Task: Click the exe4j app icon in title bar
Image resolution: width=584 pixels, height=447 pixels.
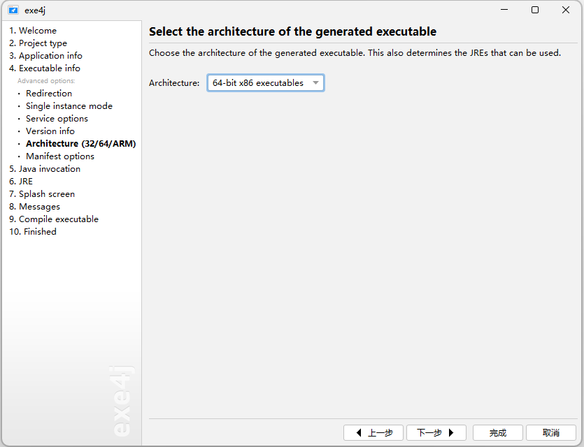Action: pyautogui.click(x=13, y=10)
